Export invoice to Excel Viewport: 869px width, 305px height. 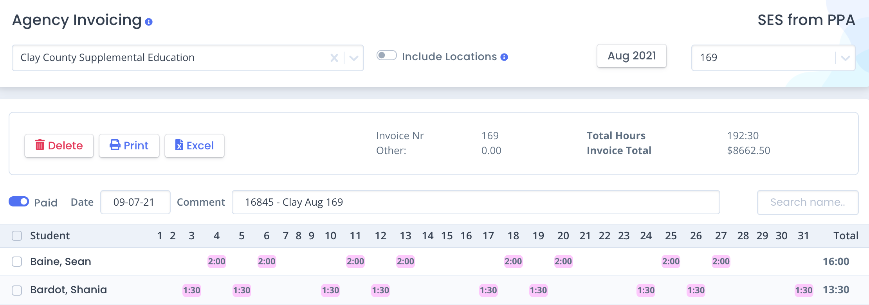(x=195, y=146)
